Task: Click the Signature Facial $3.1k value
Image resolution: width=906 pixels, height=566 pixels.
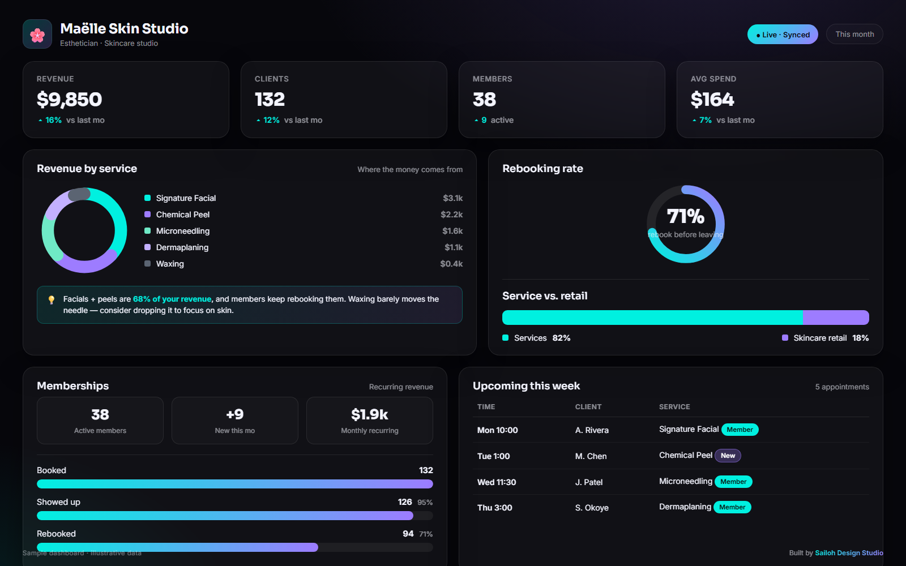Action: [453, 198]
